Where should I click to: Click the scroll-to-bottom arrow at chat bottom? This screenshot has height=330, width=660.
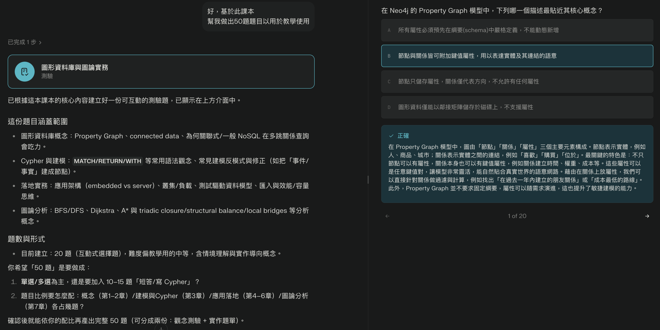(161, 328)
